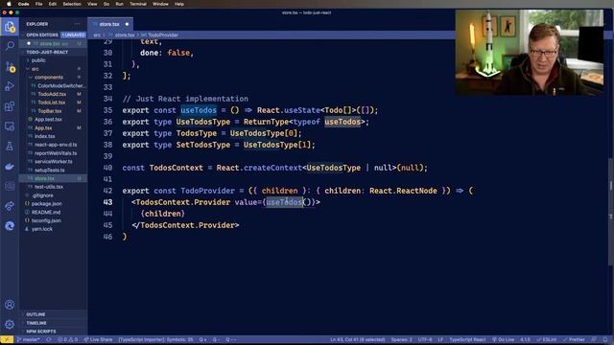
Task: Collapse the src folder
Action: [35, 69]
